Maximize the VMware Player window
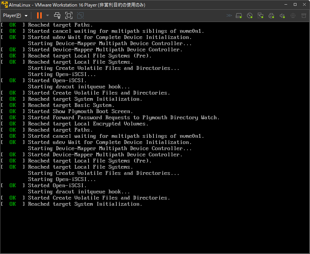This screenshot has width=310, height=254. click(295, 5)
